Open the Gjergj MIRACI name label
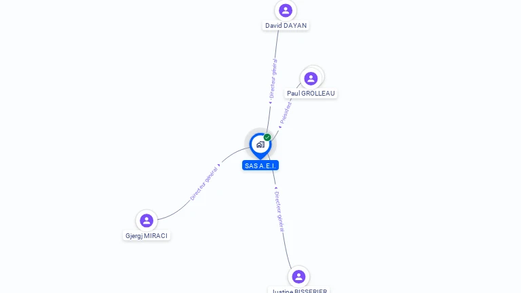 (147, 235)
